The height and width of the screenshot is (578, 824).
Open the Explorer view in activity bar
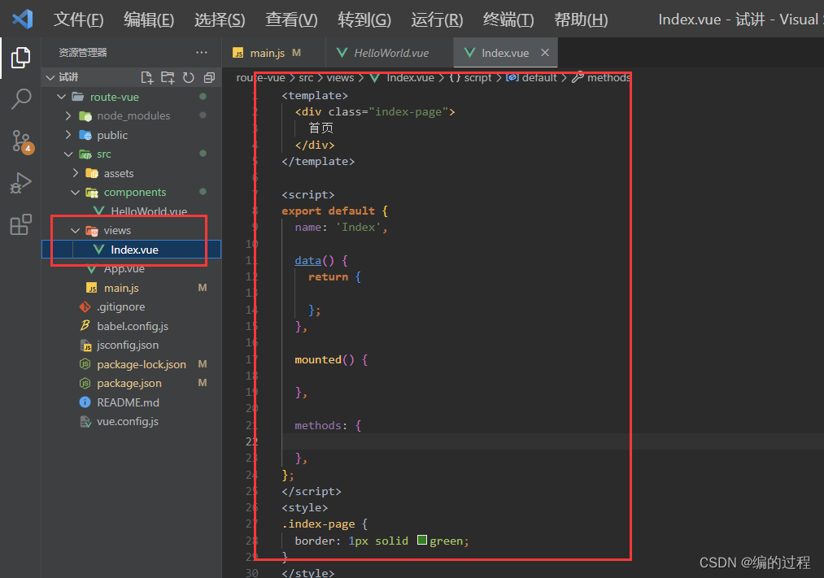20,58
